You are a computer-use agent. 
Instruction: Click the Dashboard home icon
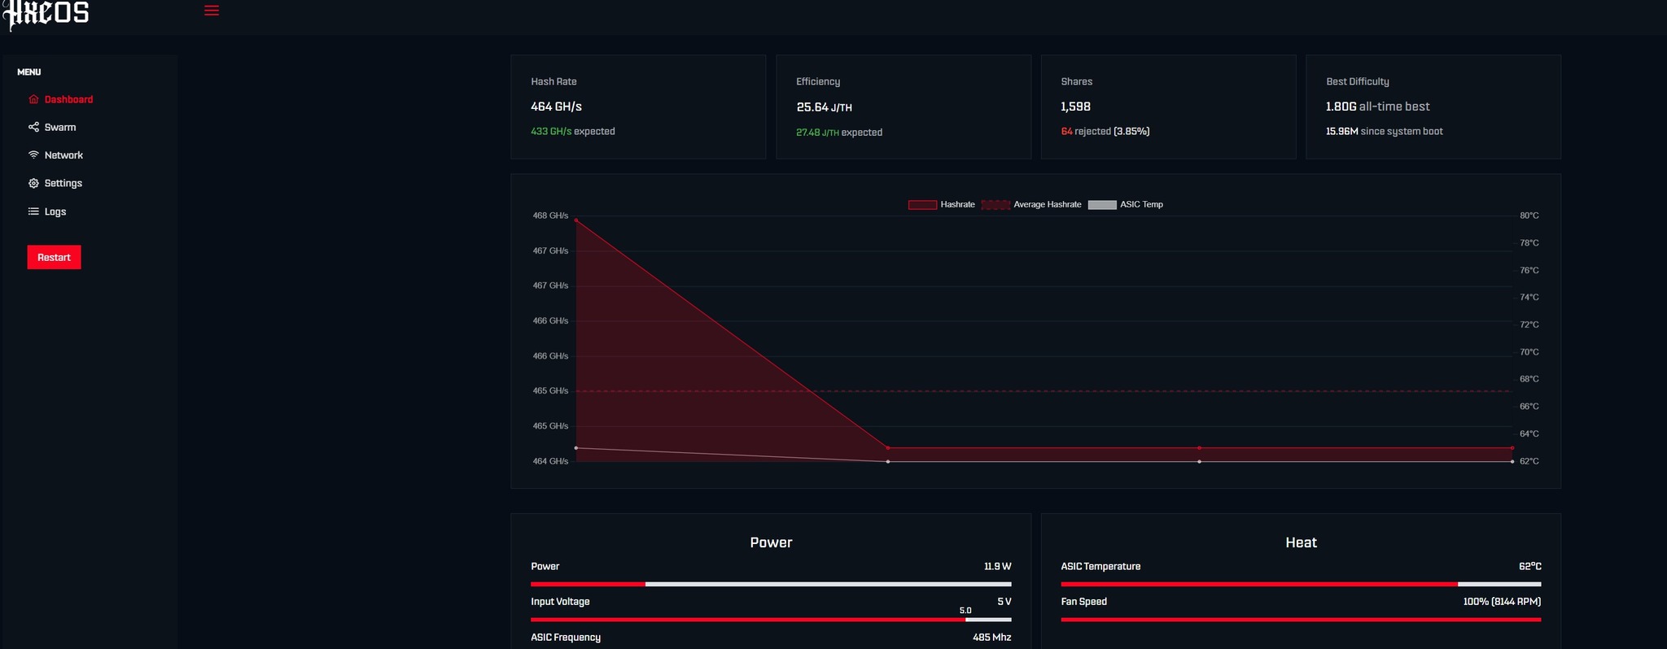coord(33,99)
